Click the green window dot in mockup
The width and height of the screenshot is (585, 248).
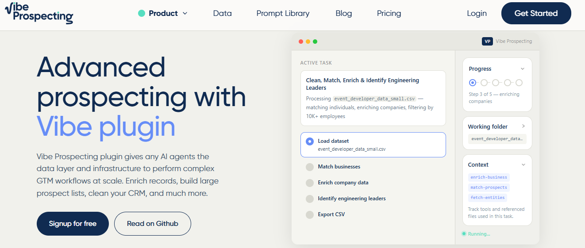click(315, 42)
